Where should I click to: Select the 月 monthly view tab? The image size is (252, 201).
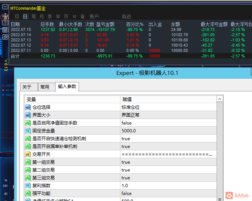(42, 16)
